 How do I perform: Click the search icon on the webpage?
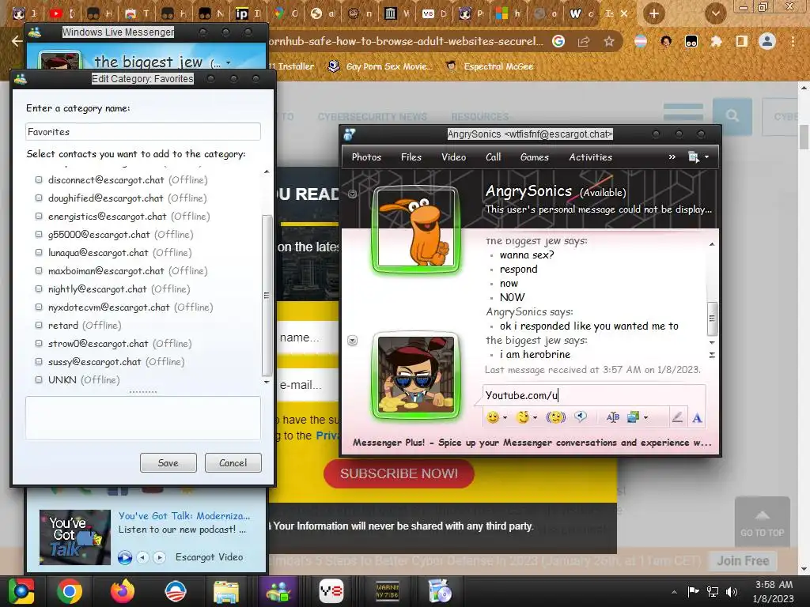tap(732, 115)
